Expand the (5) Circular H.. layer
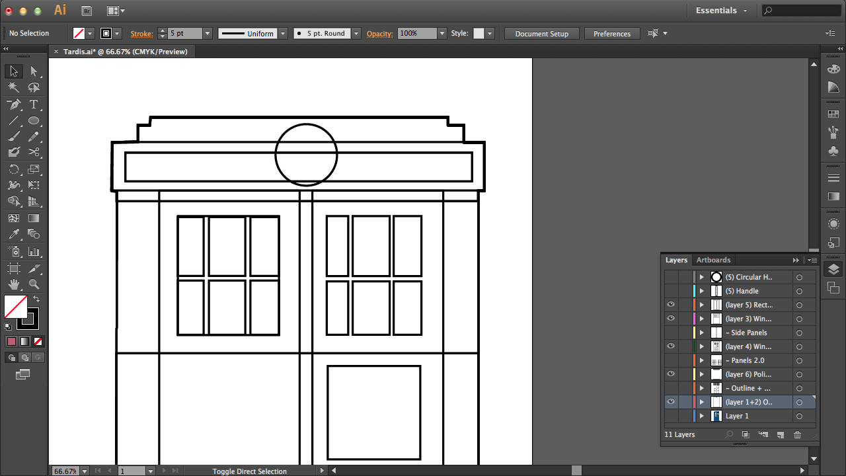846x476 pixels. [x=702, y=277]
